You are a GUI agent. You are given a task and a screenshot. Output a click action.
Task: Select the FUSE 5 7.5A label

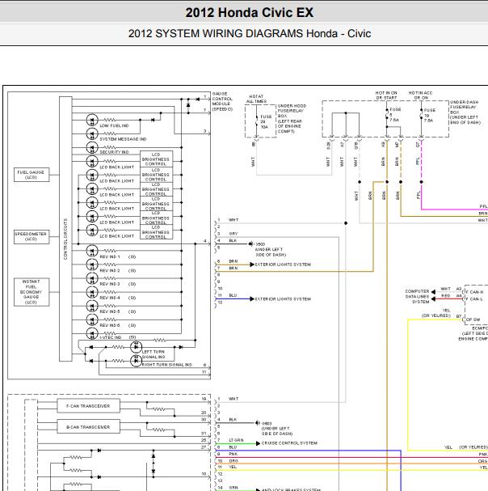(395, 115)
